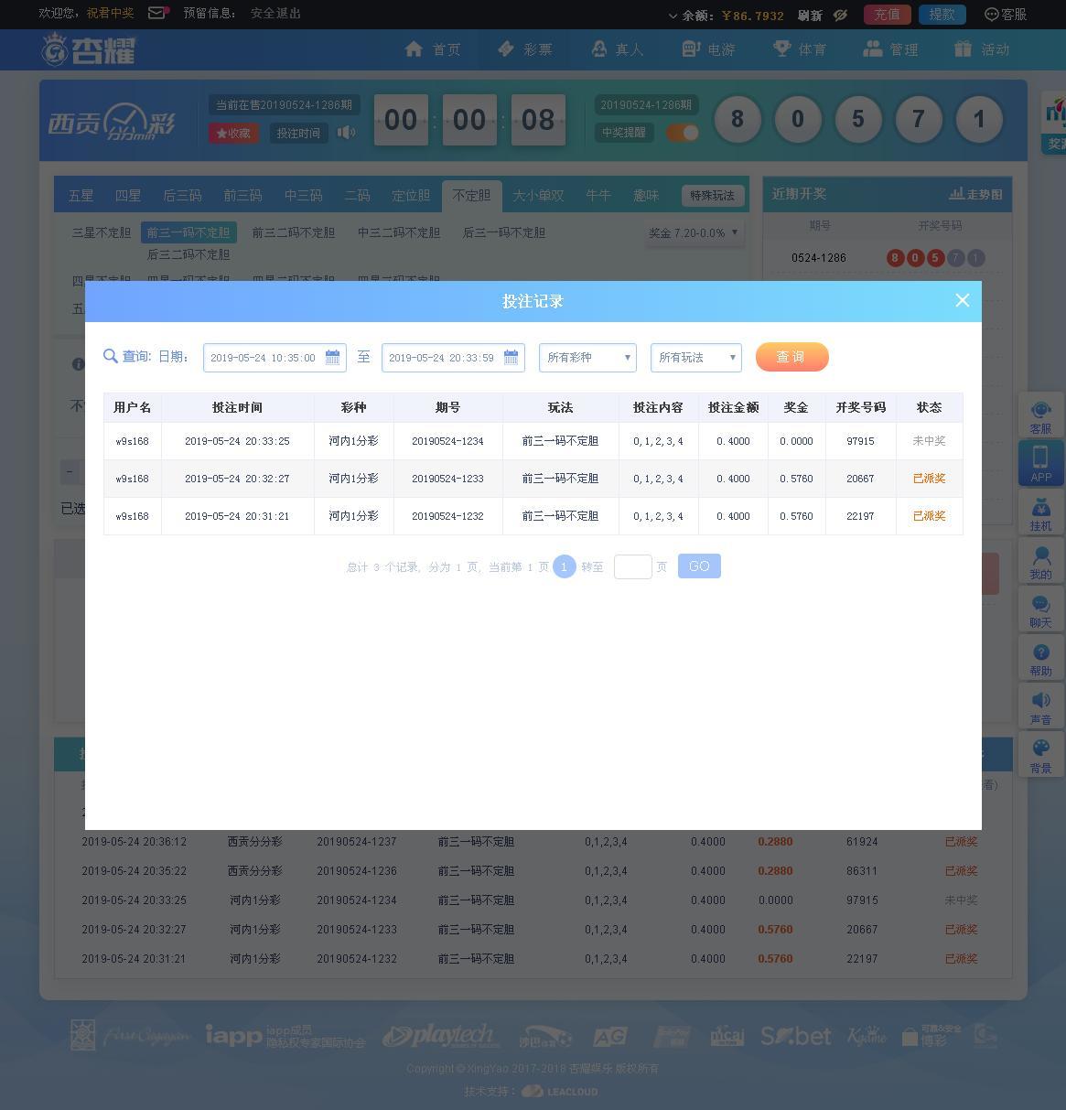Mute the sound speaker icon near countdown

[x=346, y=132]
